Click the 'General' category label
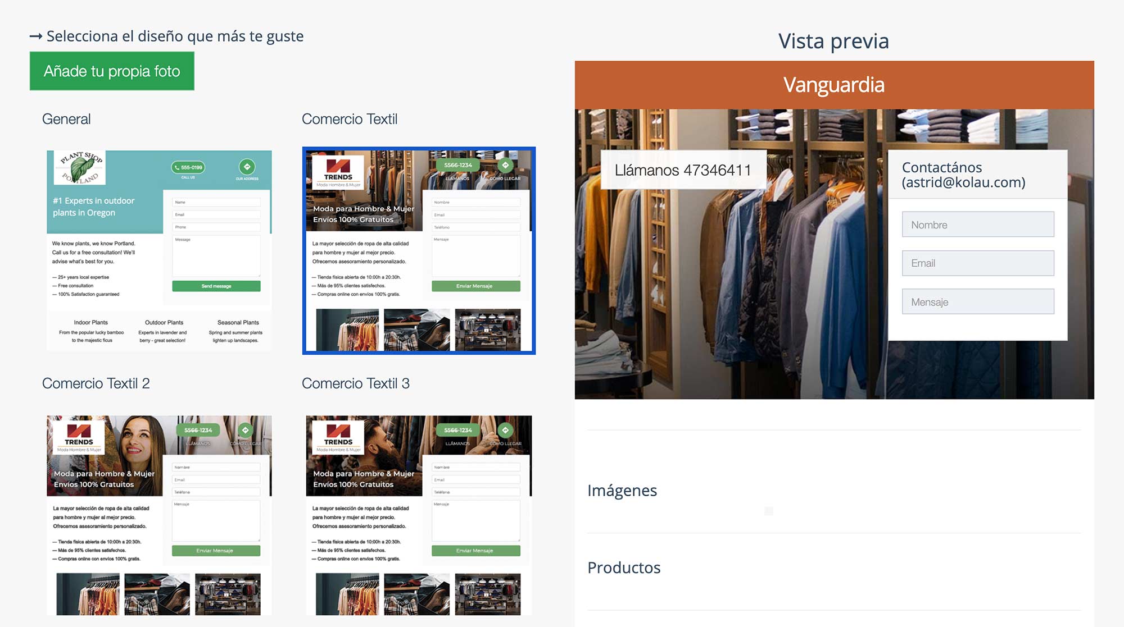This screenshot has width=1124, height=627. [x=66, y=119]
